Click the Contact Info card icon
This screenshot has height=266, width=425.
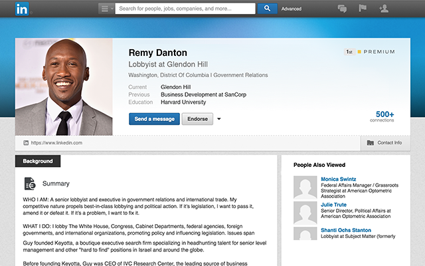point(371,143)
